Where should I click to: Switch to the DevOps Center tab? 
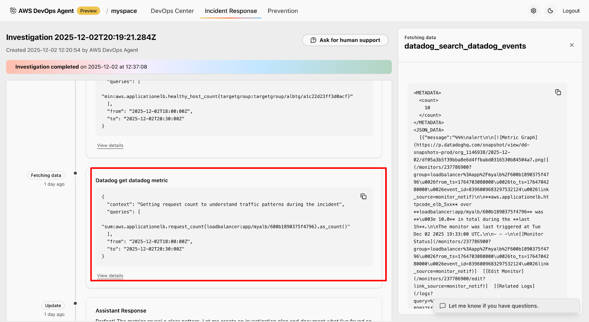tap(172, 11)
